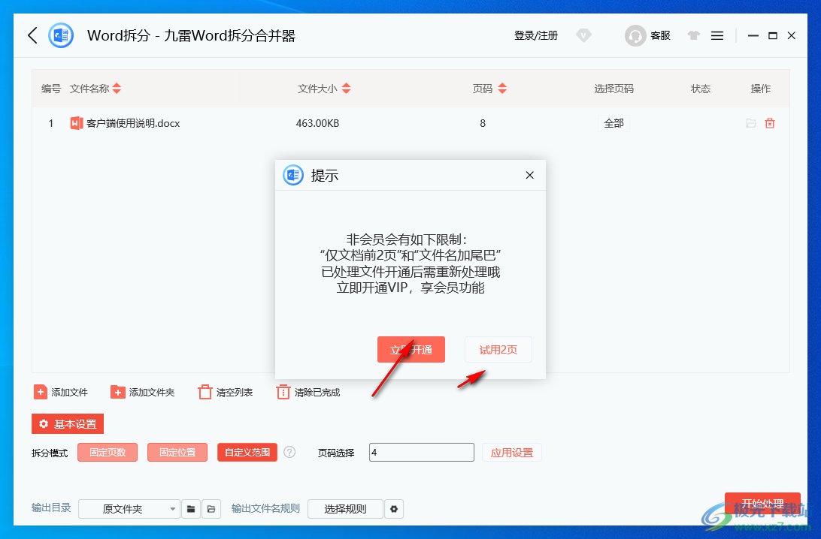Click the 清除已完成 clear completed icon
The image size is (821, 539).
pos(283,391)
